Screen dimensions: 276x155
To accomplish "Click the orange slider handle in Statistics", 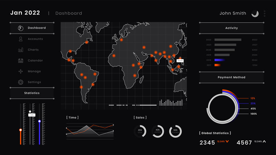I will [21, 130].
